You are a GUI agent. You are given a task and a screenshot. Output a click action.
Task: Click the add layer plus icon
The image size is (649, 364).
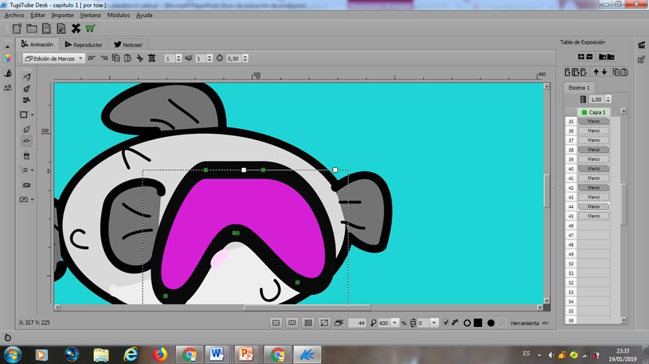[581, 57]
